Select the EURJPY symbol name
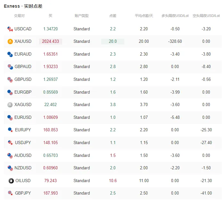Screen dimensions: 222x200 (23, 130)
